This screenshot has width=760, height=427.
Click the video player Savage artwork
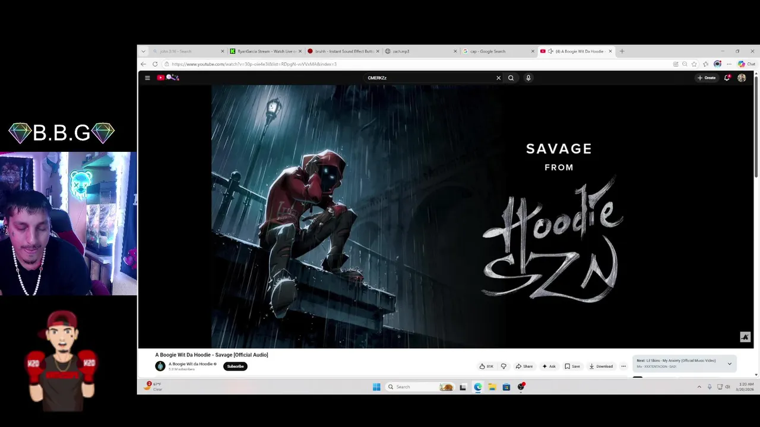coord(445,216)
